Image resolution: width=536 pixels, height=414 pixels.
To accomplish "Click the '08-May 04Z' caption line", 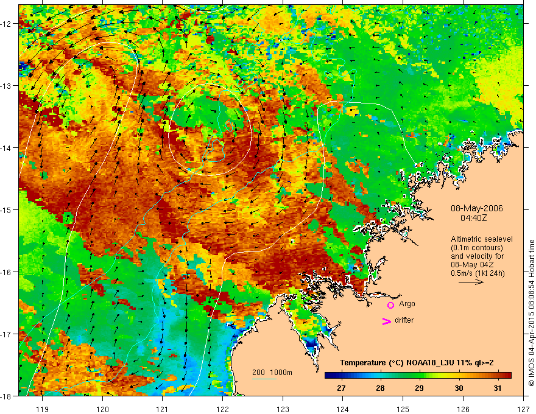I will pyautogui.click(x=472, y=265).
